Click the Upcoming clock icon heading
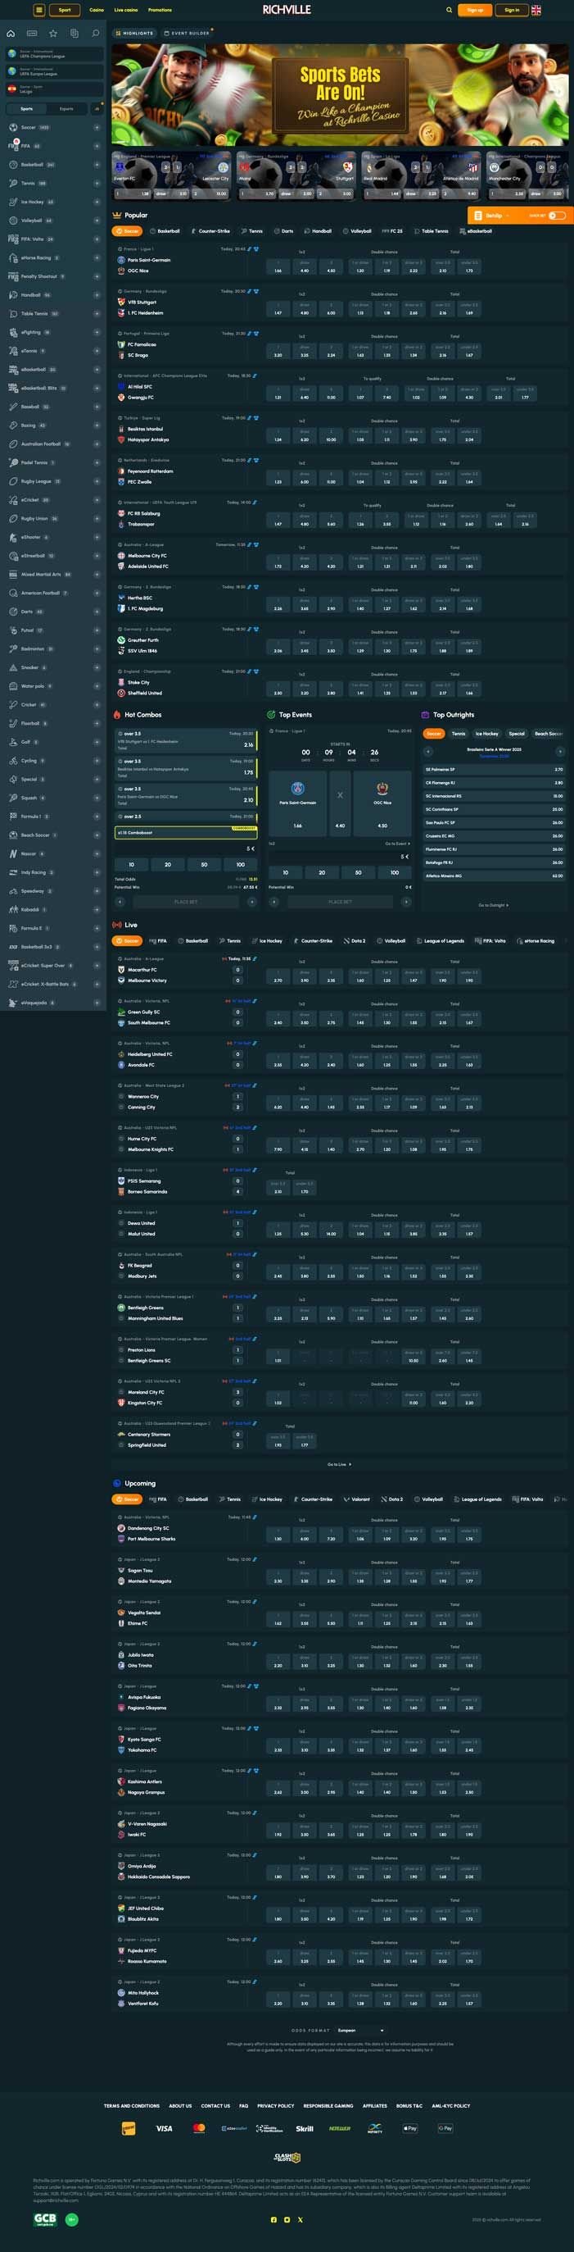This screenshot has height=2252, width=574. (117, 1484)
